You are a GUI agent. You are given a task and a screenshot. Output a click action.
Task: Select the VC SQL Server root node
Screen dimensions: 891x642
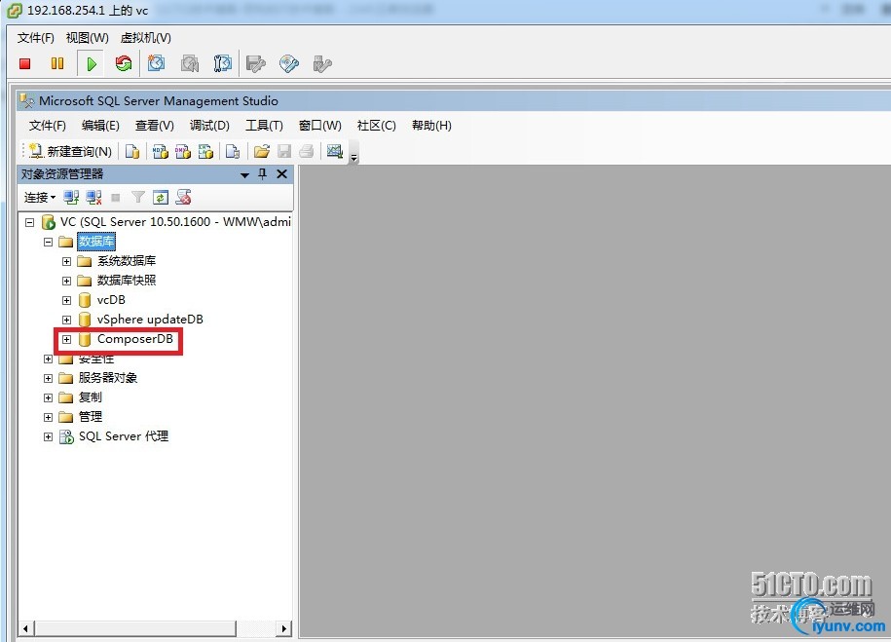(175, 222)
